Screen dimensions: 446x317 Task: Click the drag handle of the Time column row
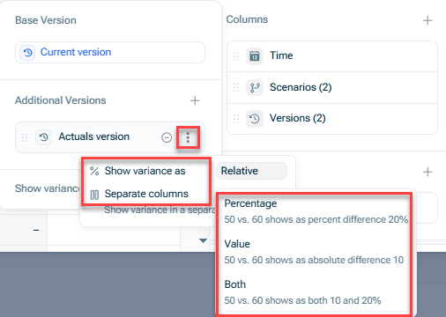(x=236, y=56)
